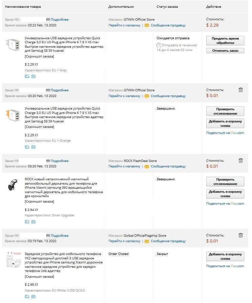Viewport: 252px width, 303px height.
Task: Click truck icon under ROCK holder item
Action: pyautogui.click(x=27, y=222)
